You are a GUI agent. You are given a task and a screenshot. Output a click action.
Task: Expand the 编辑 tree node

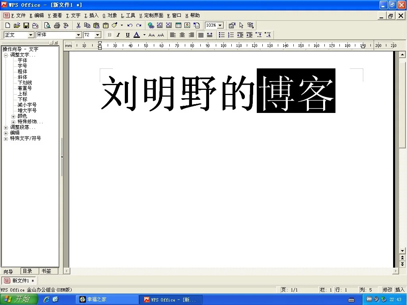[6, 133]
